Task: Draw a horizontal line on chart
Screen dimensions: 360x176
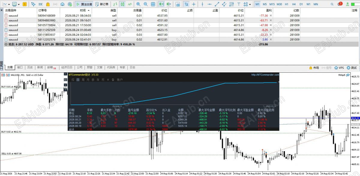Action: (x=210, y=5)
